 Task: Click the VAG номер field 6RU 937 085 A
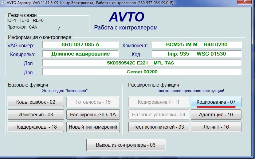point(80,45)
